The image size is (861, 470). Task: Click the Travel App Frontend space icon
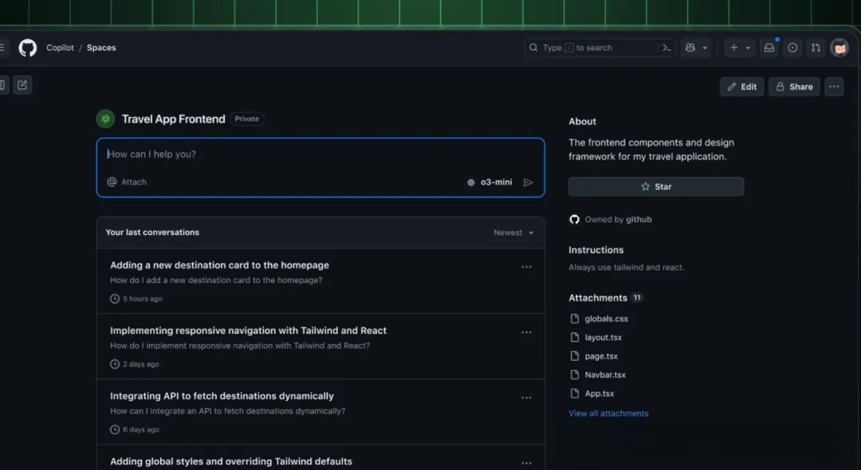(x=105, y=119)
